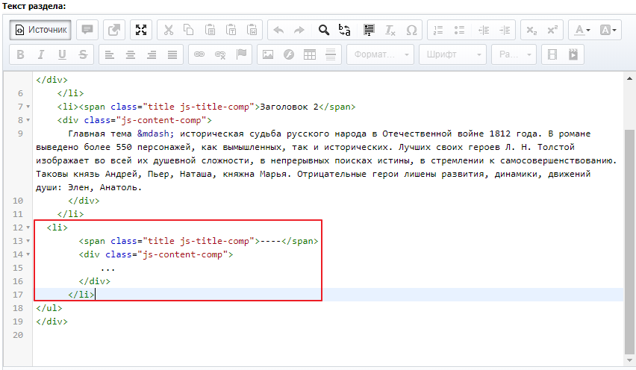This screenshot has height=370, width=636.
Task: Toggle the Источник source mode button
Action: 41,30
